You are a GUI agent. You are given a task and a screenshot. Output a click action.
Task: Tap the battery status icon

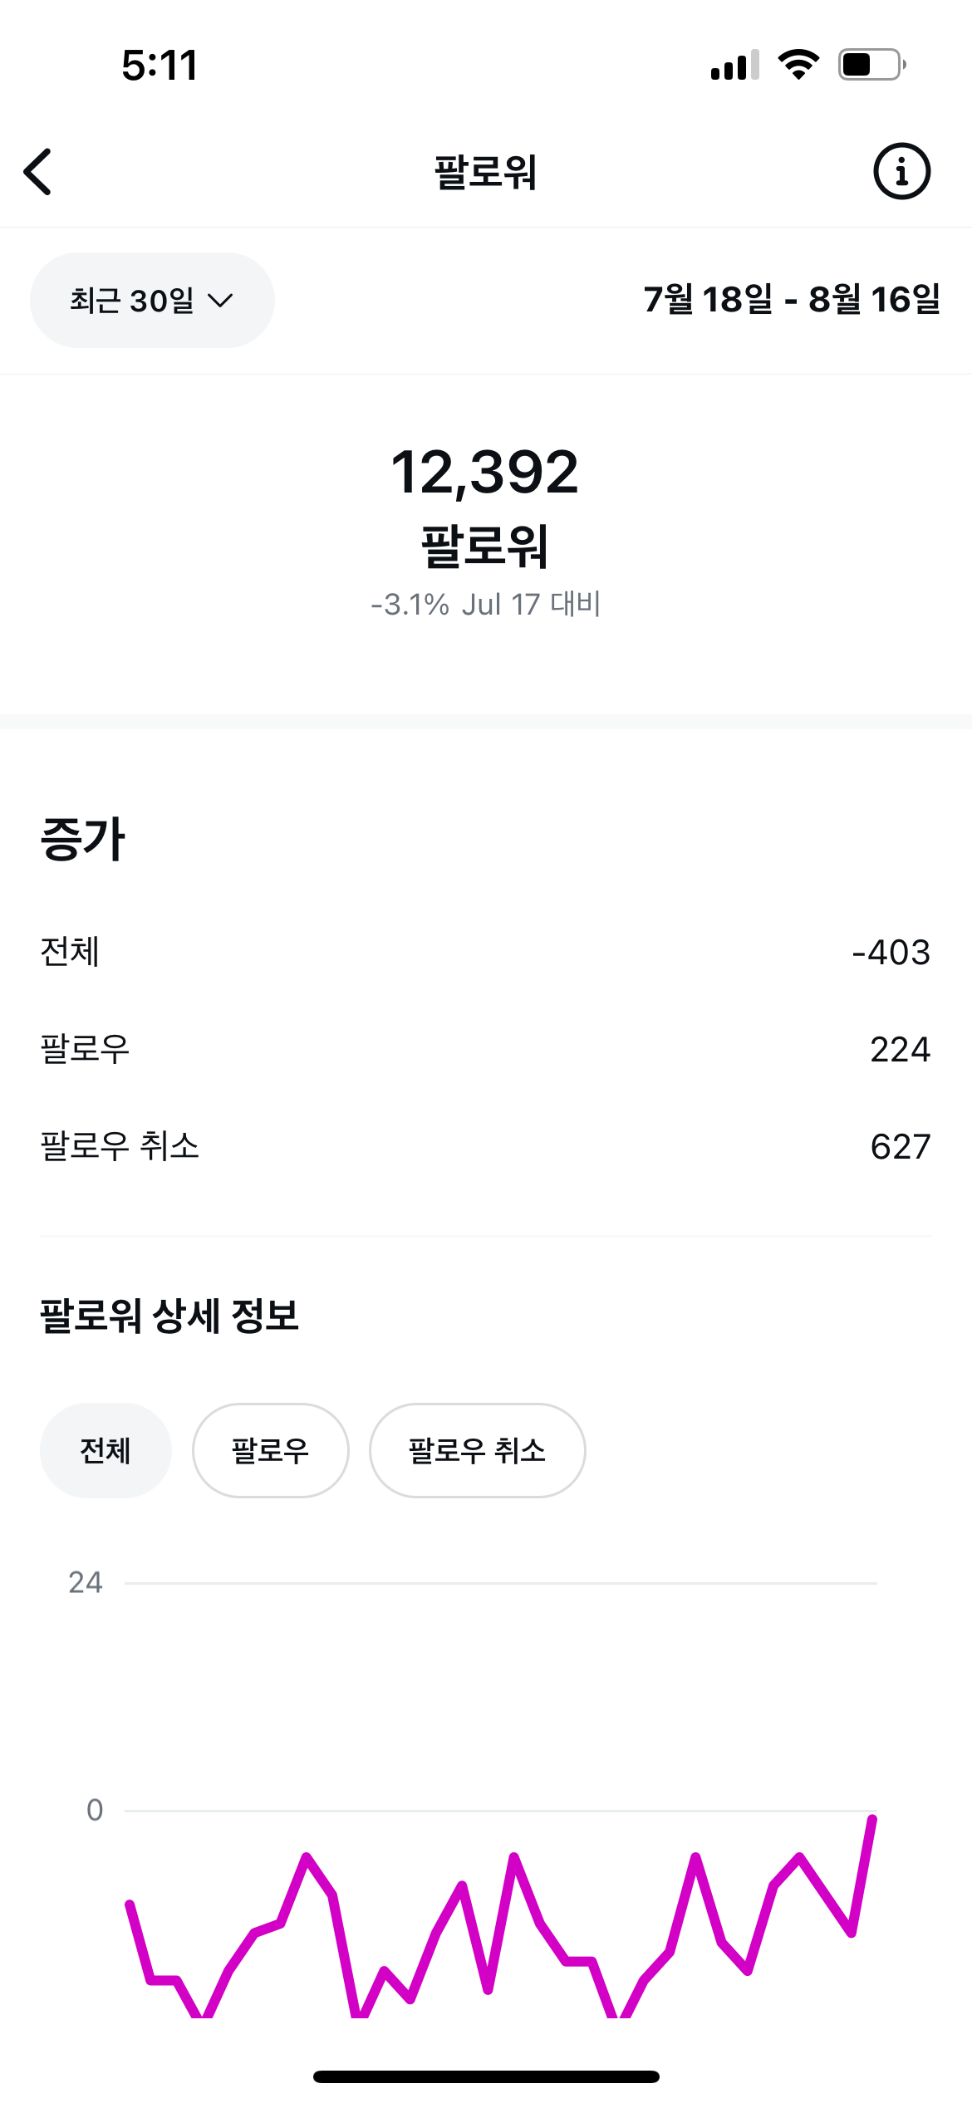(x=871, y=65)
